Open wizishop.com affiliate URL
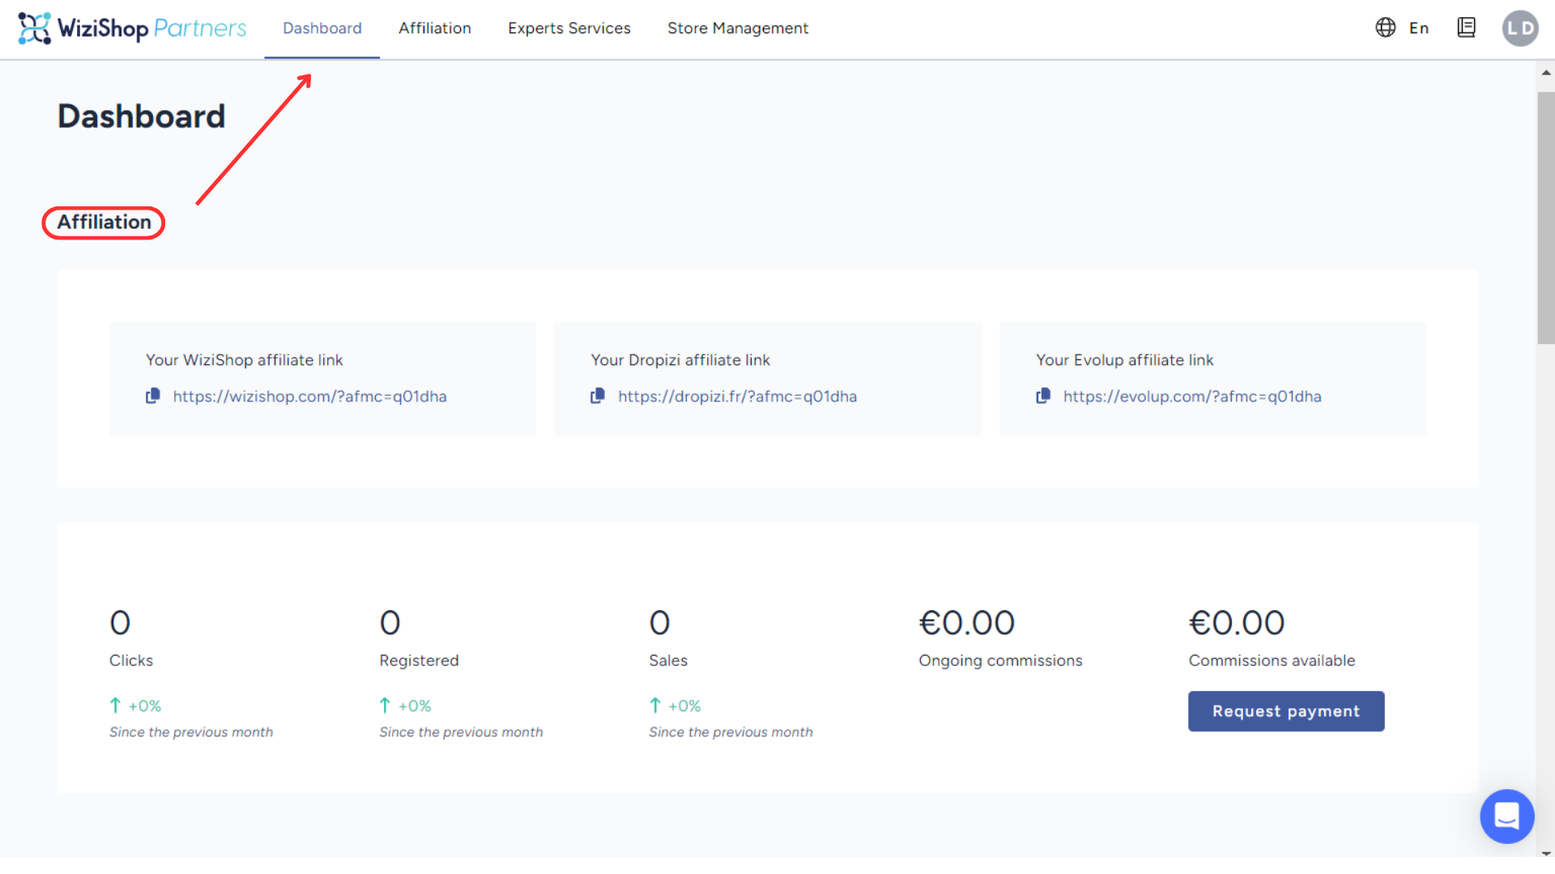This screenshot has height=874, width=1555. click(x=309, y=397)
